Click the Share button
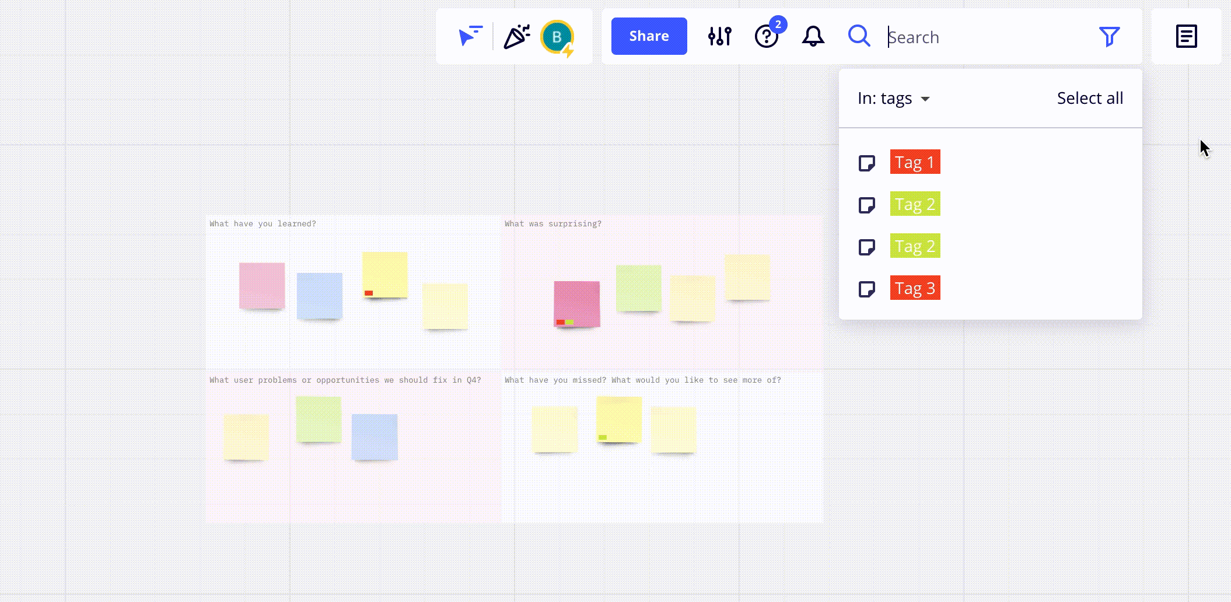The width and height of the screenshot is (1231, 602). click(x=649, y=36)
